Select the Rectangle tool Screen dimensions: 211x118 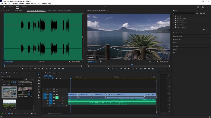pos(39,92)
